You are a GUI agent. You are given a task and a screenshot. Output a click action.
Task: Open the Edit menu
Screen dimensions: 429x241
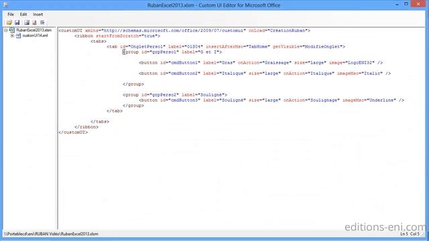[23, 14]
